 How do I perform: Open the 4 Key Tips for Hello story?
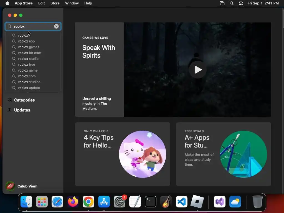pos(122,154)
